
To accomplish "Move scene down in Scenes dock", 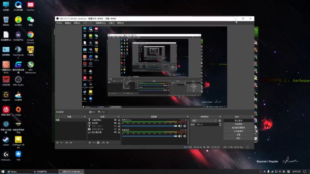I will click(x=71, y=142).
